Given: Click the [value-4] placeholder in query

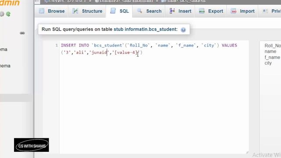Looking at the screenshot, I should pos(126,53).
